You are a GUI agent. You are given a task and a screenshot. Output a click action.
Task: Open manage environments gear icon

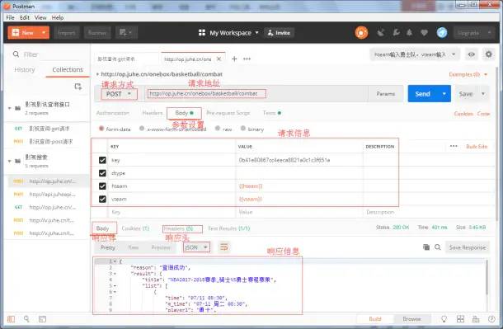pyautogui.click(x=488, y=54)
